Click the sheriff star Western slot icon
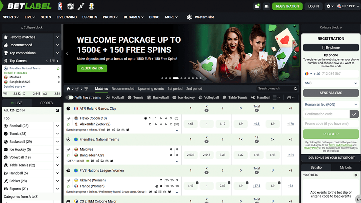This screenshot has width=361, height=203. point(189,17)
